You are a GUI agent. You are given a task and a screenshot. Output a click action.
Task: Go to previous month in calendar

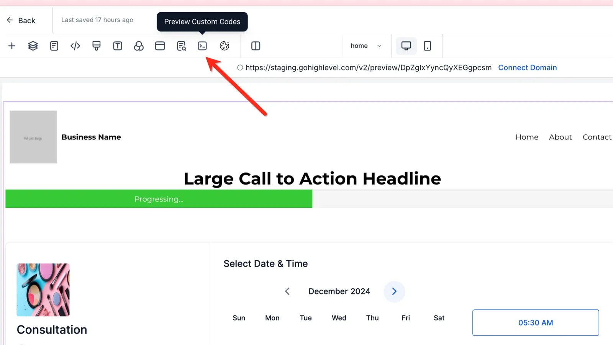coord(287,291)
